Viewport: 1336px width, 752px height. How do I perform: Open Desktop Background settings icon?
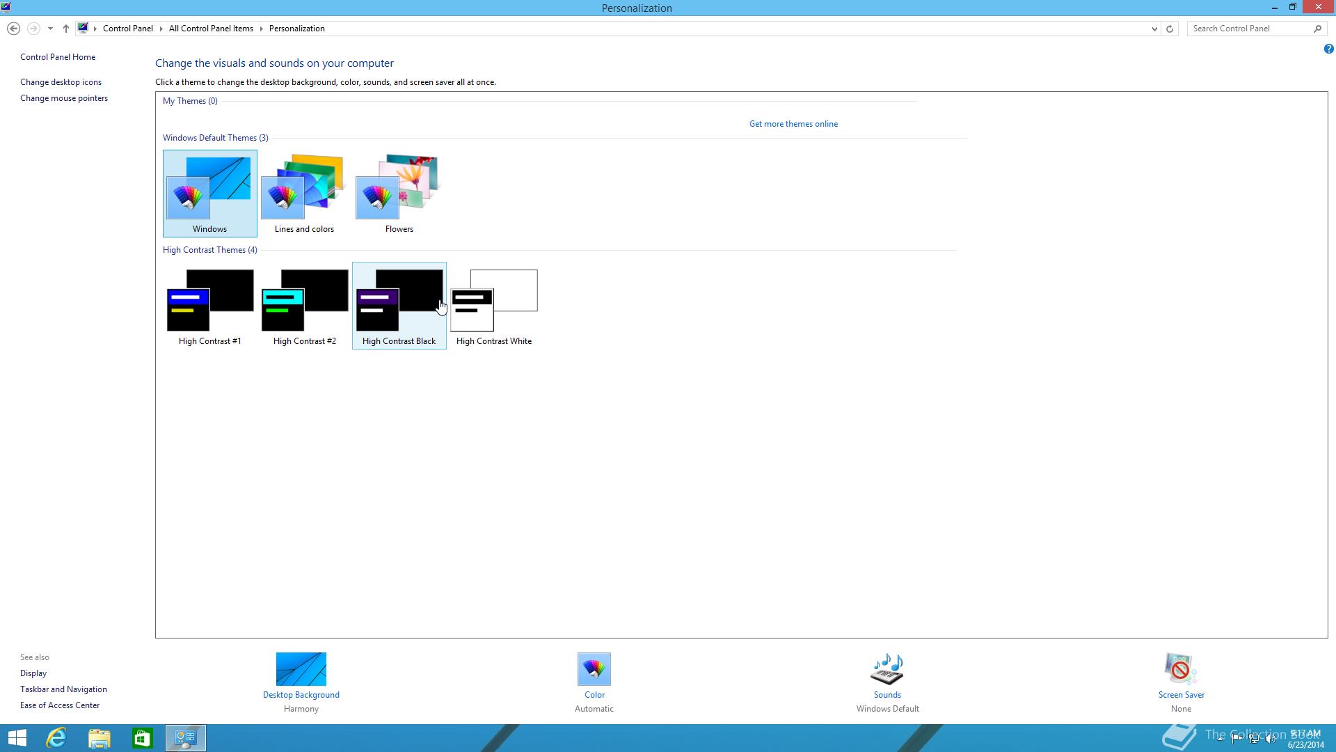click(301, 669)
